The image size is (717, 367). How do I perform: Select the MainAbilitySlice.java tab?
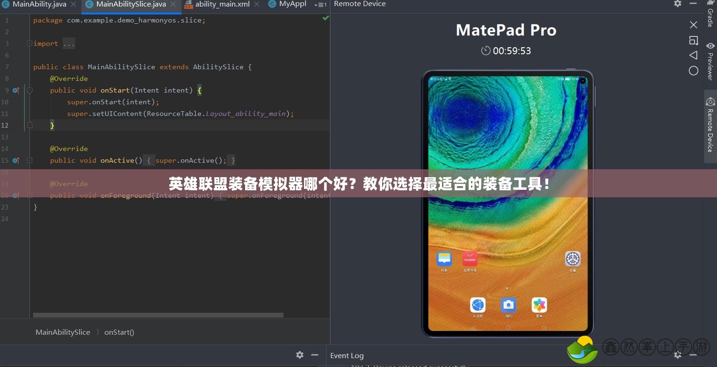(131, 4)
